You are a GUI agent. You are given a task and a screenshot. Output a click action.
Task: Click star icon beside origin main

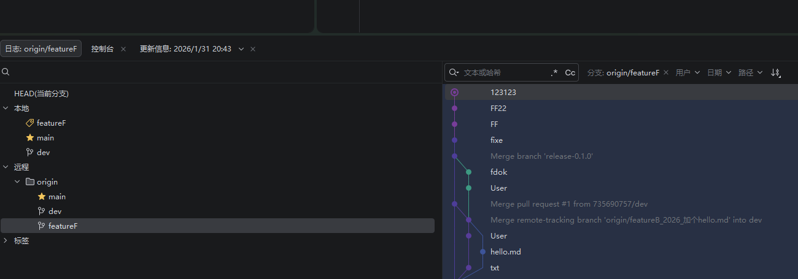click(x=42, y=197)
